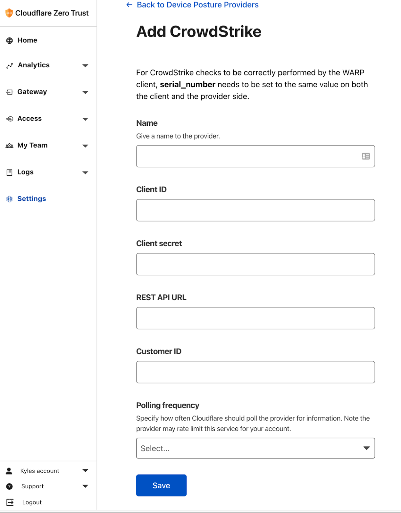401x513 pixels.
Task: Click the Client ID label
Action: pos(151,189)
